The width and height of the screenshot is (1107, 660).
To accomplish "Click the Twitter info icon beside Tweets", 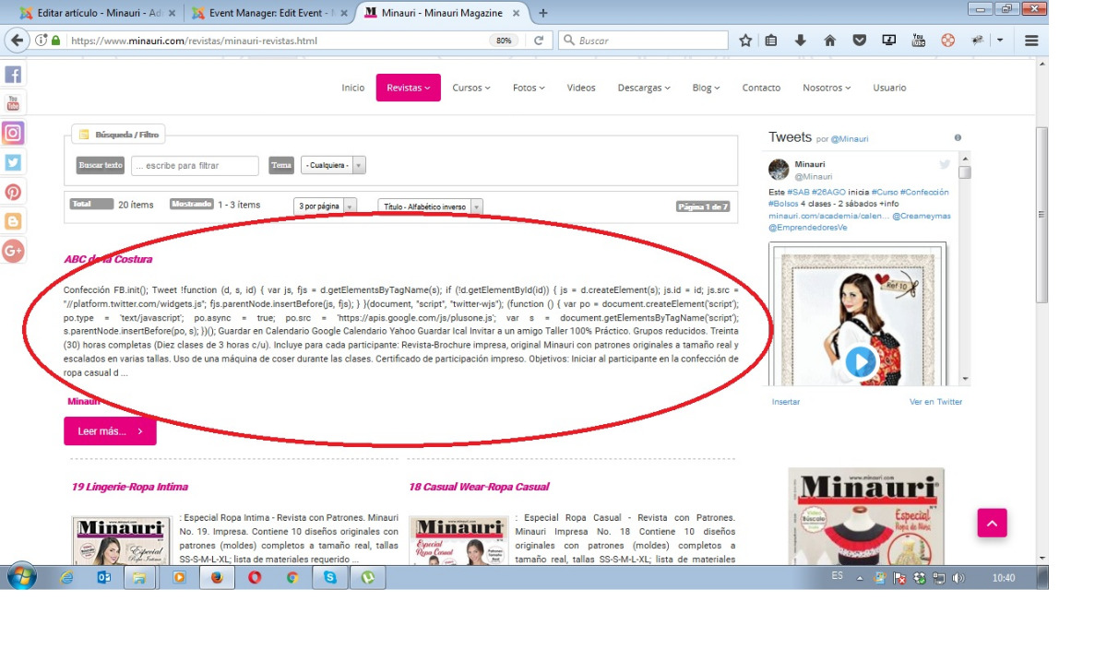I will pos(958,138).
